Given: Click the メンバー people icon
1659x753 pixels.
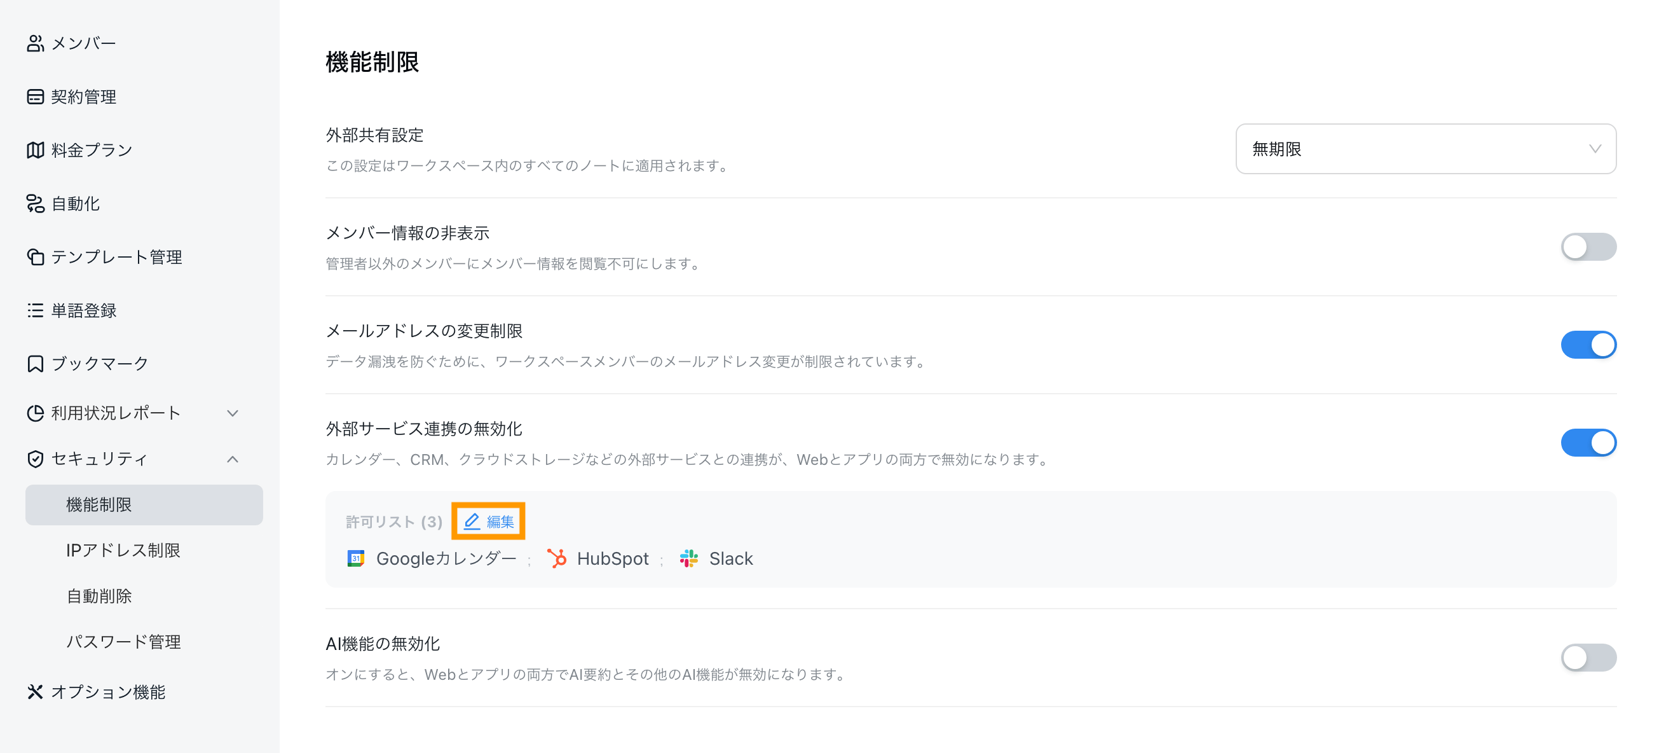Looking at the screenshot, I should click(36, 43).
